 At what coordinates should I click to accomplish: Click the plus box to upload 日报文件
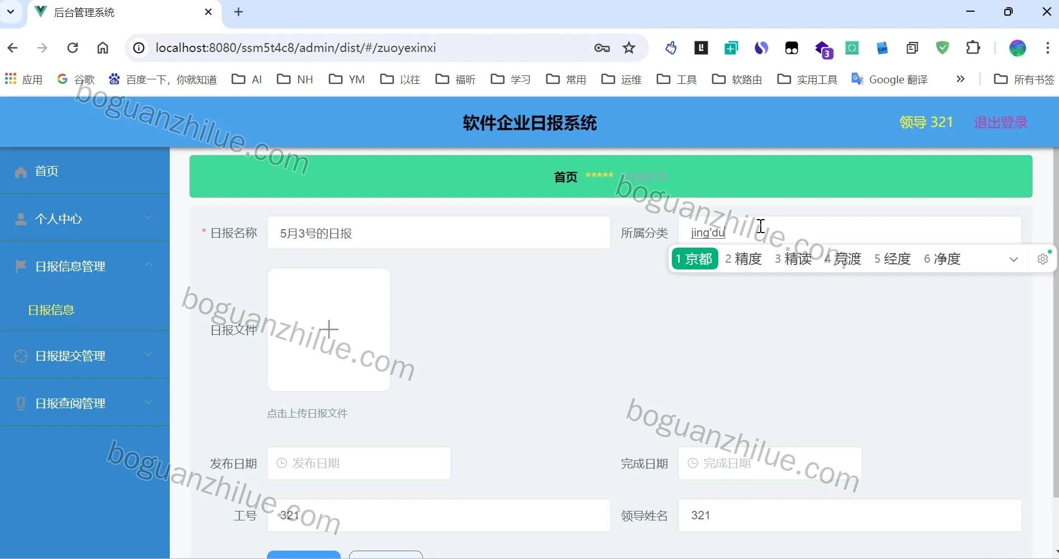pyautogui.click(x=329, y=330)
